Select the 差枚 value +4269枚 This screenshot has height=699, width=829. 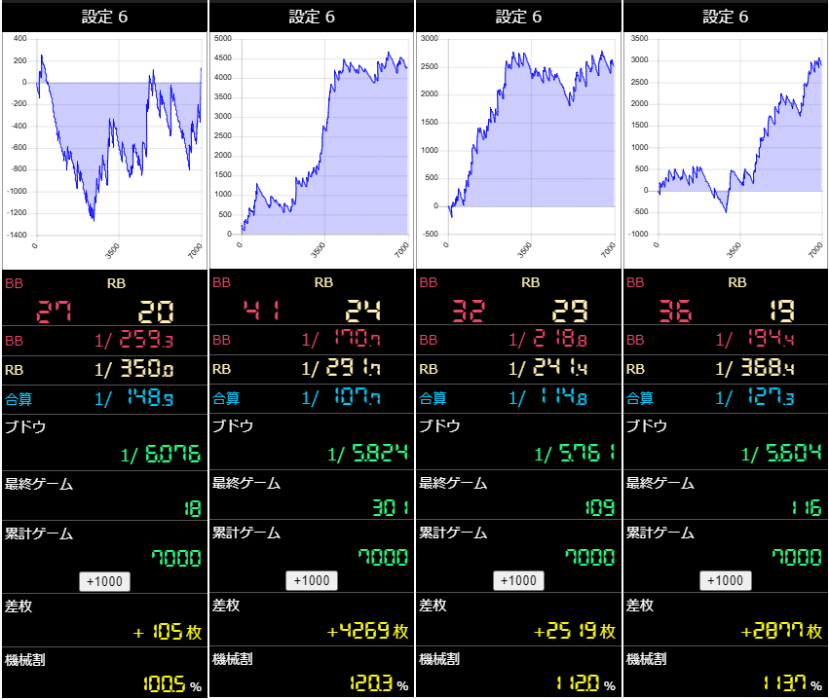[368, 631]
